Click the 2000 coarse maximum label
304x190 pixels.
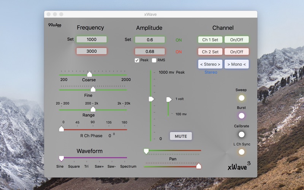coord(126,80)
